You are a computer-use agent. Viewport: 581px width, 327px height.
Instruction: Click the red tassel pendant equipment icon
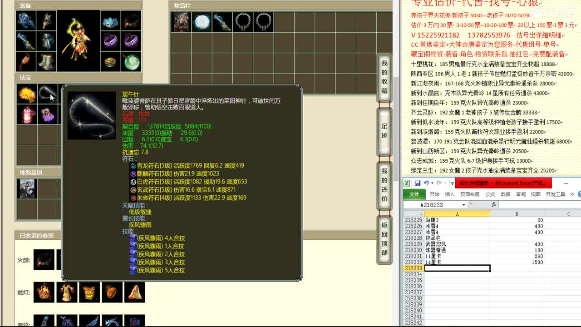pos(25,62)
